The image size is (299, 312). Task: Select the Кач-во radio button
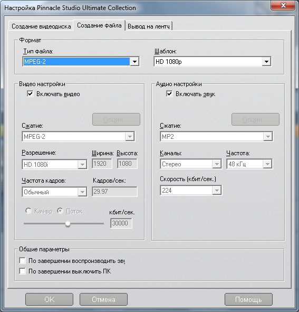[28, 211]
